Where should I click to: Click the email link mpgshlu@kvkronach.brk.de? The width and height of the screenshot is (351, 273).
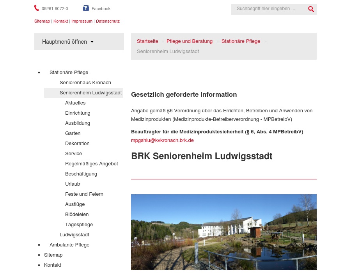[x=162, y=140]
